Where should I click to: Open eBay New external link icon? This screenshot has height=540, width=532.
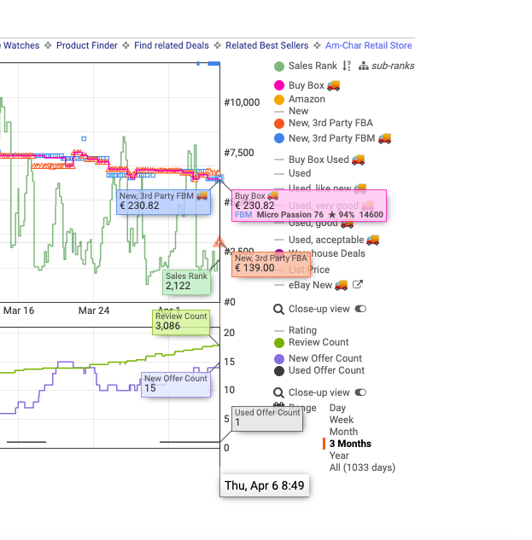tap(358, 284)
